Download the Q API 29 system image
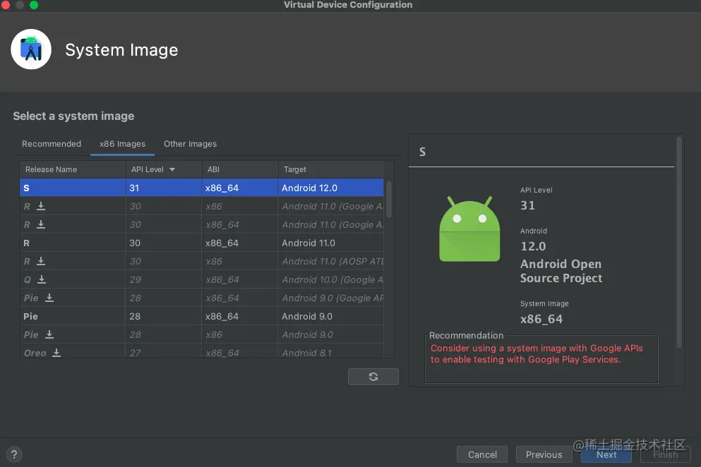The image size is (701, 467). point(42,279)
